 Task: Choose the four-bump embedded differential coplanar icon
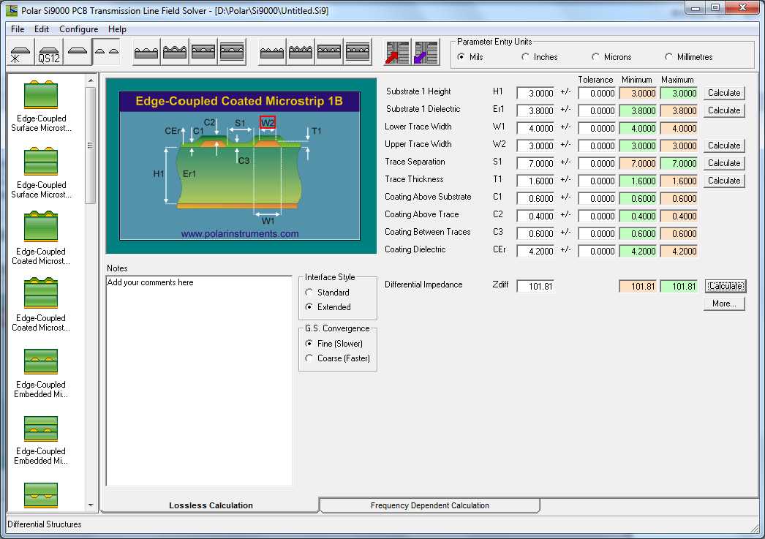click(329, 52)
